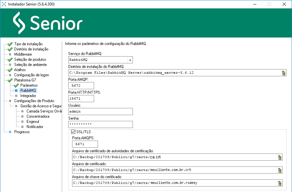
Task: Select Configurações de Produto tree node
Action: coord(34,101)
